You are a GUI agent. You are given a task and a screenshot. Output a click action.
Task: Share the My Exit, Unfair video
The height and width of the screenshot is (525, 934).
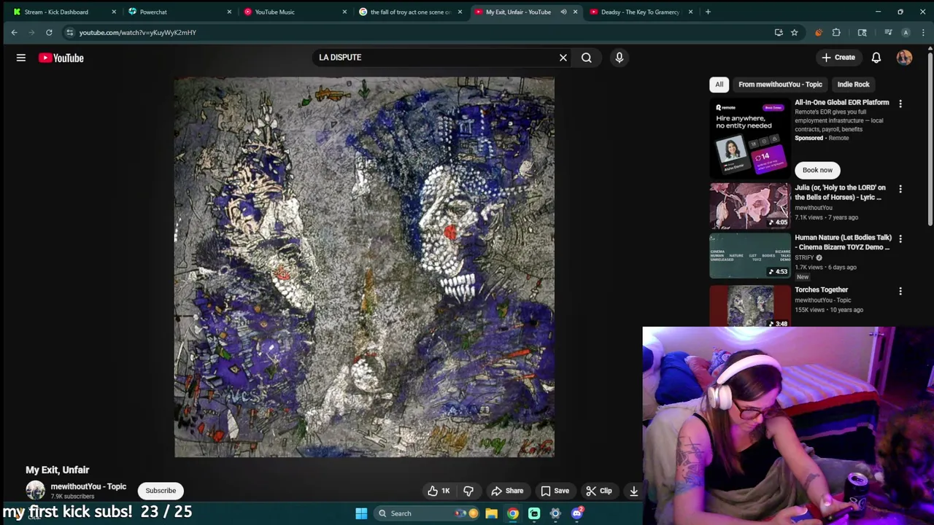coord(507,491)
